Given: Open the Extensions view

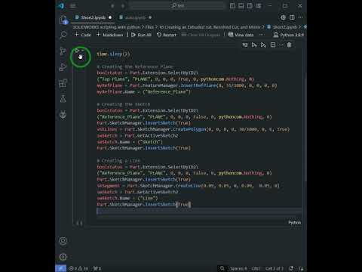Looking at the screenshot, I should pyautogui.click(x=63, y=83).
